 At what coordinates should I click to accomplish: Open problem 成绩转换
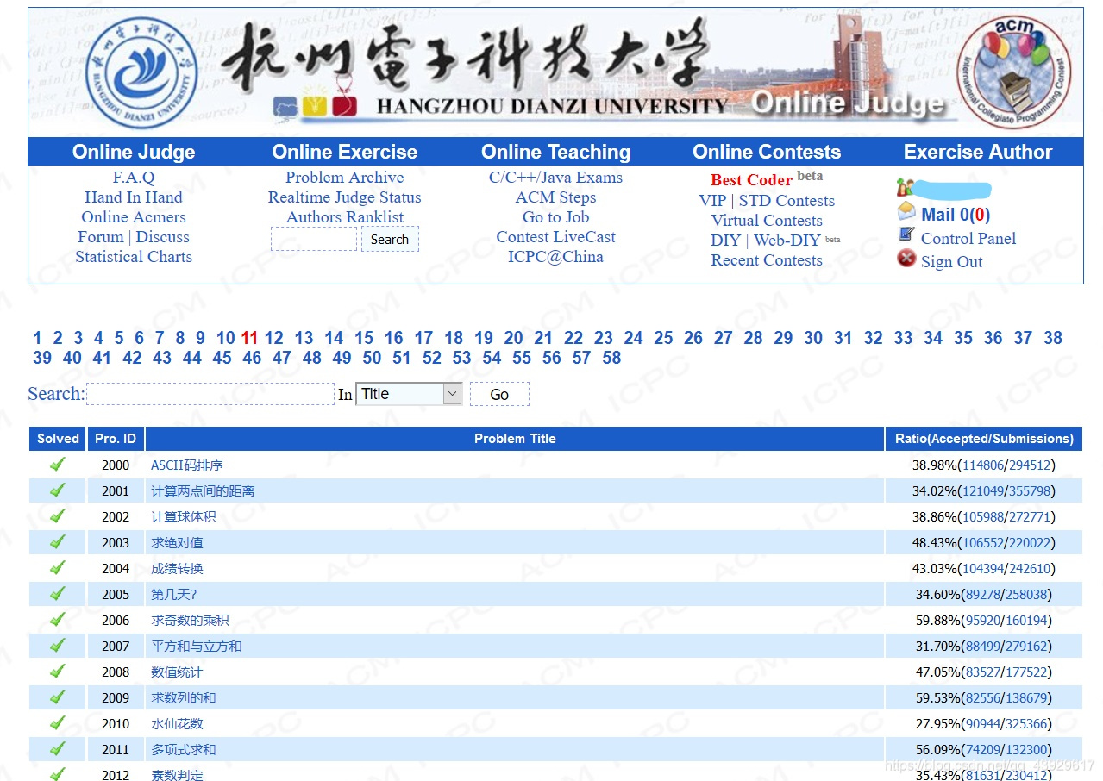coord(177,569)
